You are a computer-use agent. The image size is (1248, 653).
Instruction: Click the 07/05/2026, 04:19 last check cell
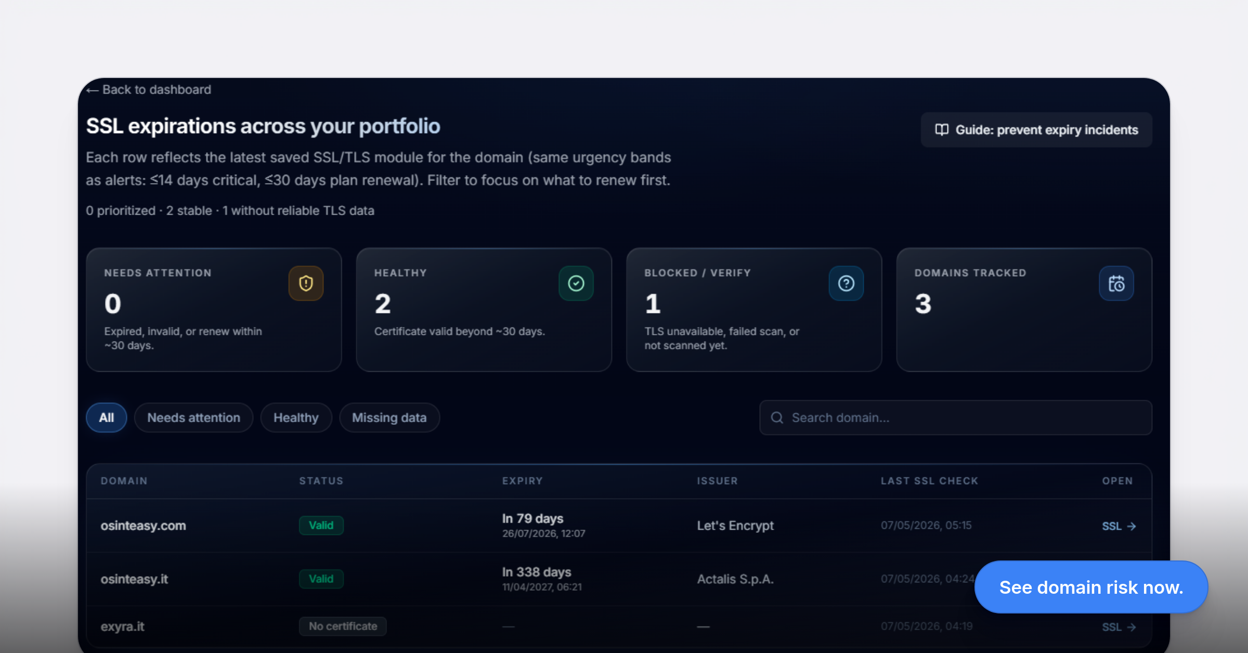(x=926, y=626)
